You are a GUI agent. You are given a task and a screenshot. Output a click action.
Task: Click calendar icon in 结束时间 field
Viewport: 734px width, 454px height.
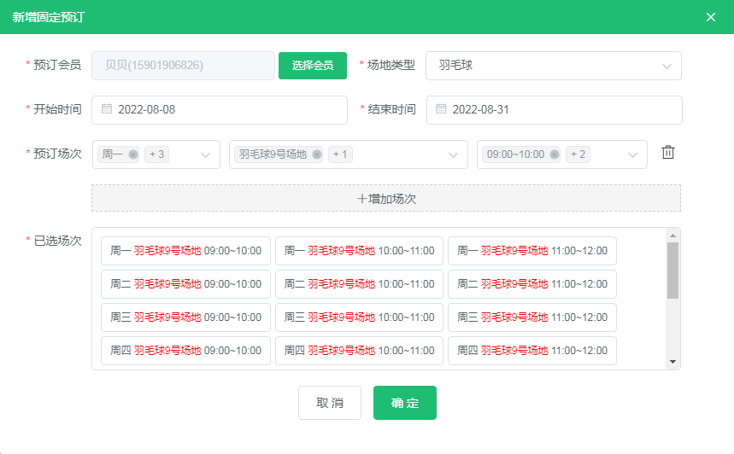click(x=441, y=109)
